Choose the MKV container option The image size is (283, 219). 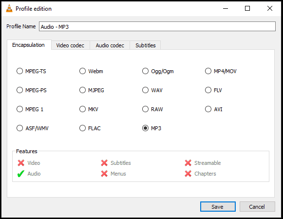click(x=82, y=109)
